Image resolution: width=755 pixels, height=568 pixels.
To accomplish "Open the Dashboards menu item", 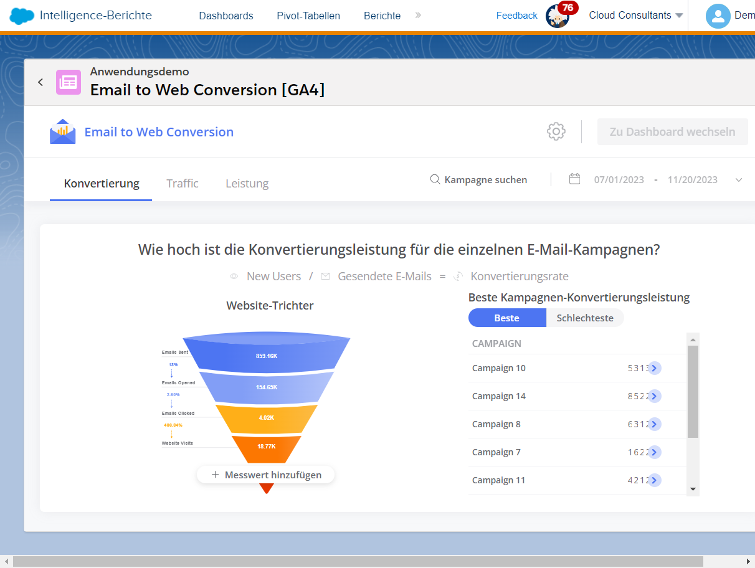I will pos(226,15).
